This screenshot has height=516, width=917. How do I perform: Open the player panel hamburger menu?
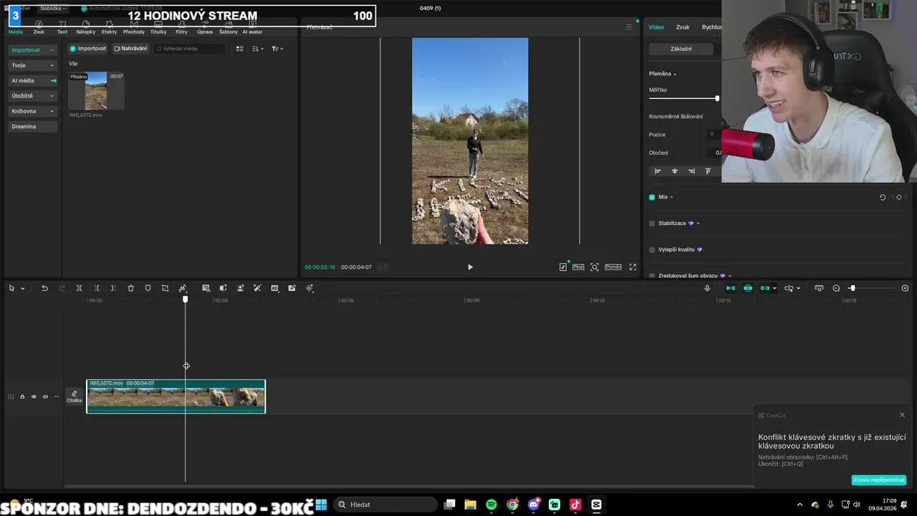[629, 27]
